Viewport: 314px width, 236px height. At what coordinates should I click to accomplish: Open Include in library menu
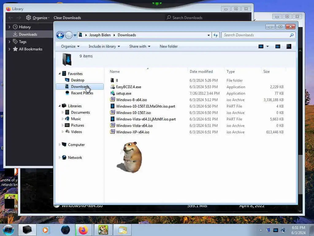click(x=104, y=46)
